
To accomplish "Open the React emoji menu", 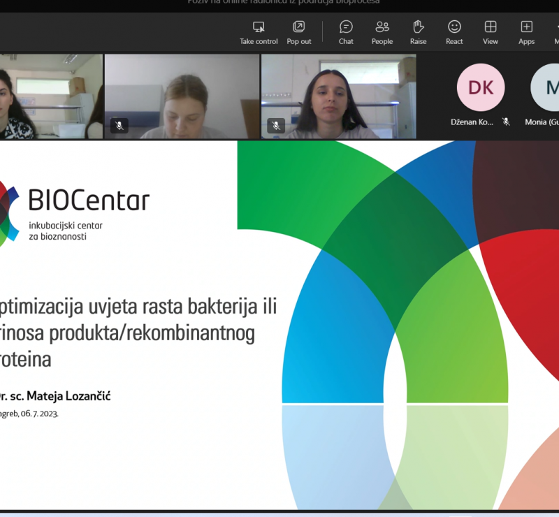I will 454,32.
